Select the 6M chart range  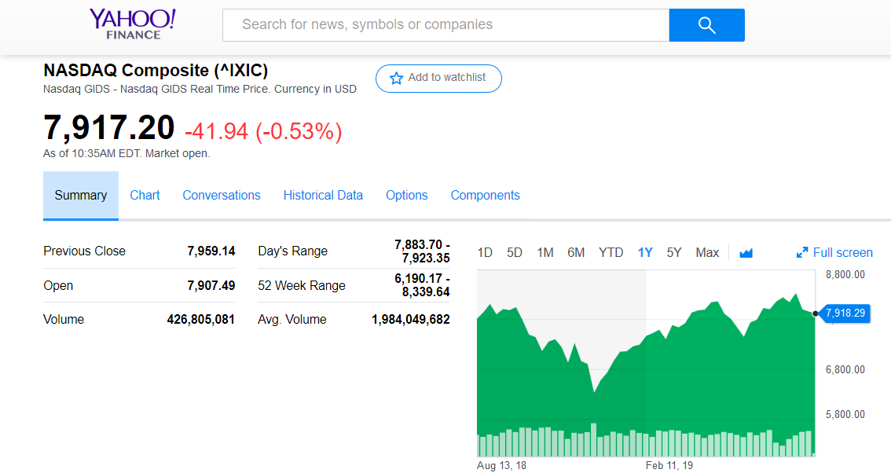coord(576,252)
